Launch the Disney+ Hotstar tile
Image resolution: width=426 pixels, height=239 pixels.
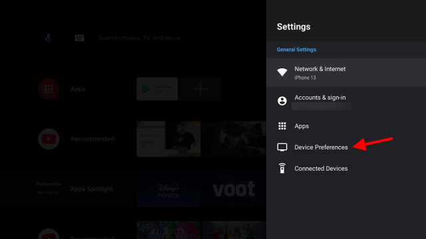pos(168,189)
